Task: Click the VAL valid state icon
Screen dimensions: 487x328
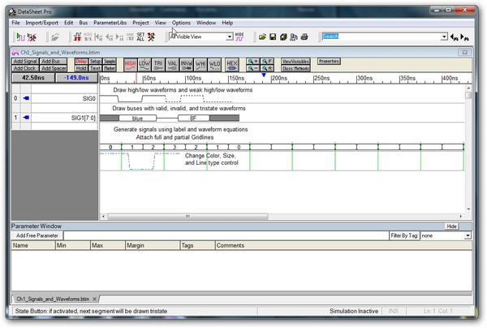Action: pyautogui.click(x=173, y=63)
